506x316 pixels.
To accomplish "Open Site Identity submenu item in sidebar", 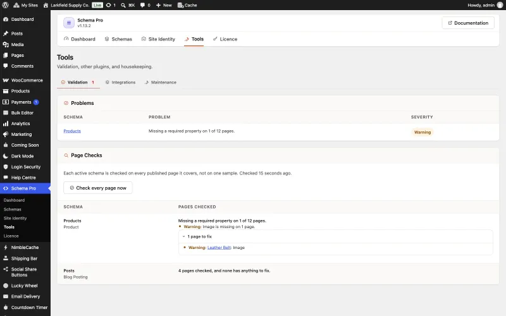I will click(x=15, y=218).
